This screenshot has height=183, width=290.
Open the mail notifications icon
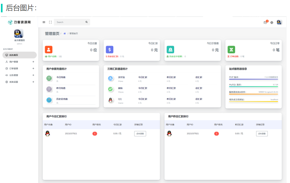point(265,22)
